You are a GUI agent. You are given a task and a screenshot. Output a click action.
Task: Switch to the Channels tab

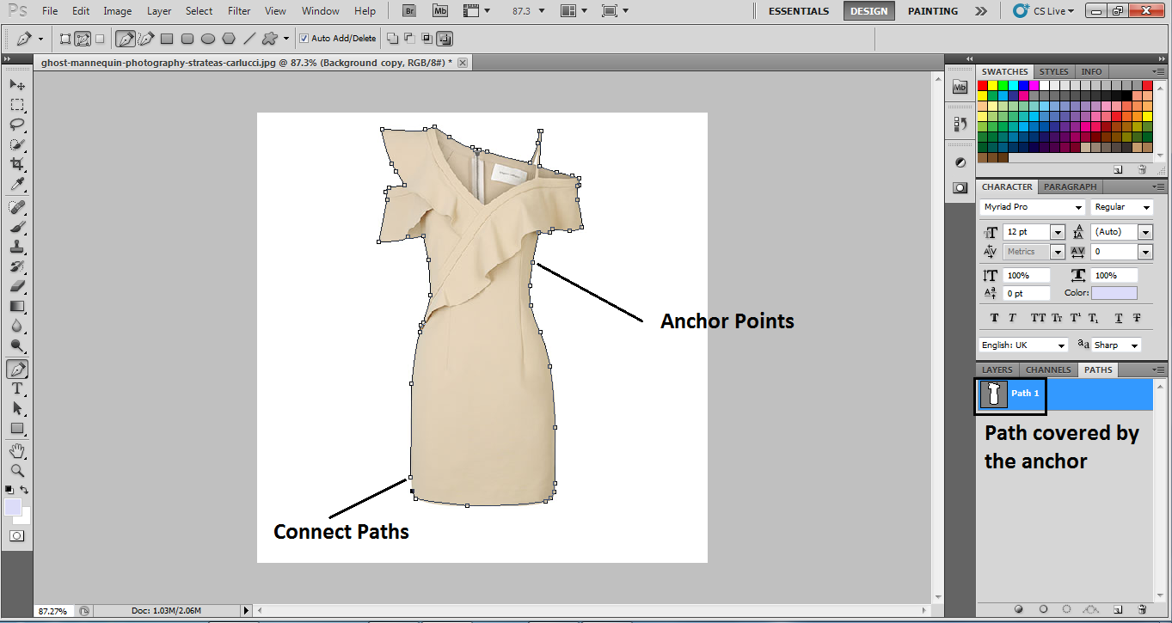point(1048,370)
